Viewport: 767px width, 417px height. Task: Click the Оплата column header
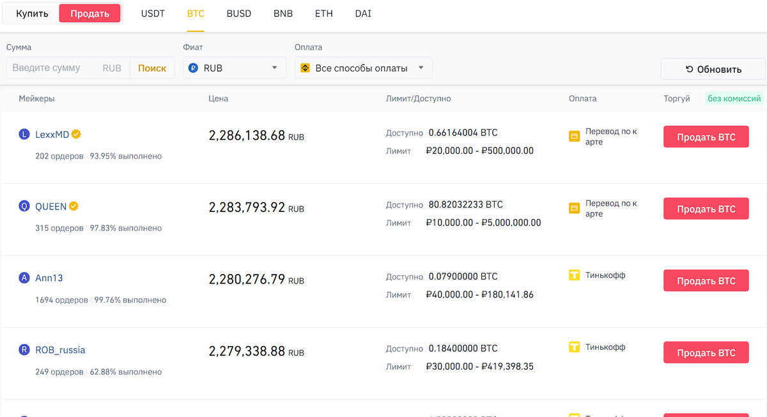coord(582,98)
